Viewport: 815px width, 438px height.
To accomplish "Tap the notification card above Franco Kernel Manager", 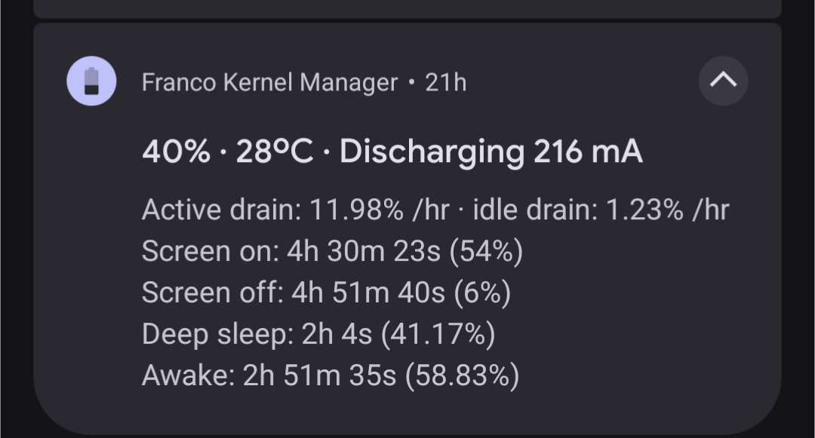I will tap(407, 8).
